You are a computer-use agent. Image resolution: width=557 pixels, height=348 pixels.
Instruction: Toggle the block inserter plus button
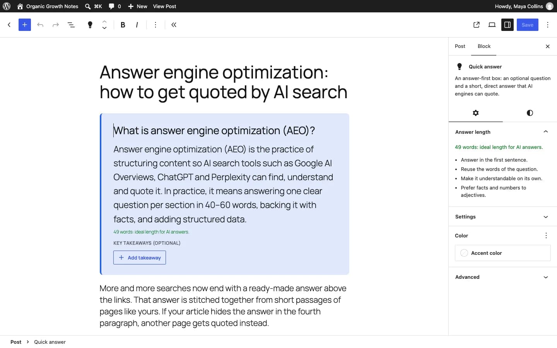[25, 25]
